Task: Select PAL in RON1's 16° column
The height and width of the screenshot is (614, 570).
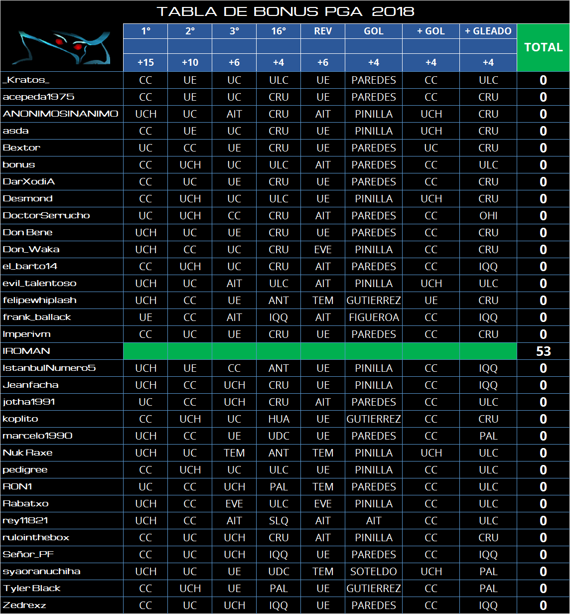Action: point(279,487)
